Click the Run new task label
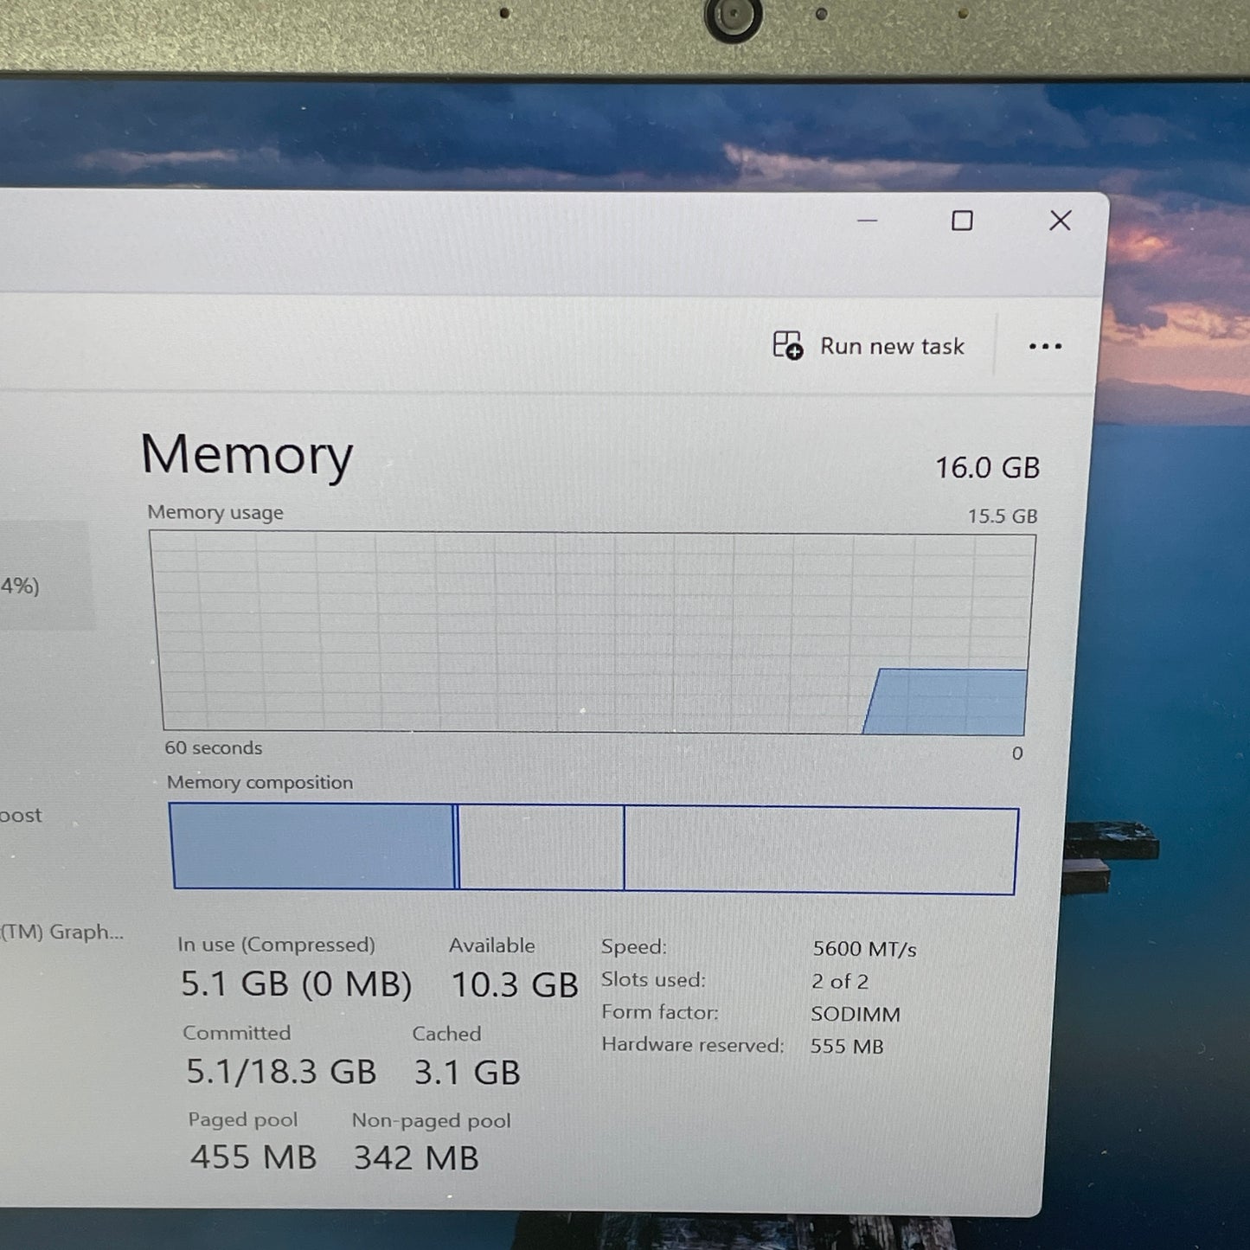This screenshot has width=1250, height=1250. click(x=892, y=346)
